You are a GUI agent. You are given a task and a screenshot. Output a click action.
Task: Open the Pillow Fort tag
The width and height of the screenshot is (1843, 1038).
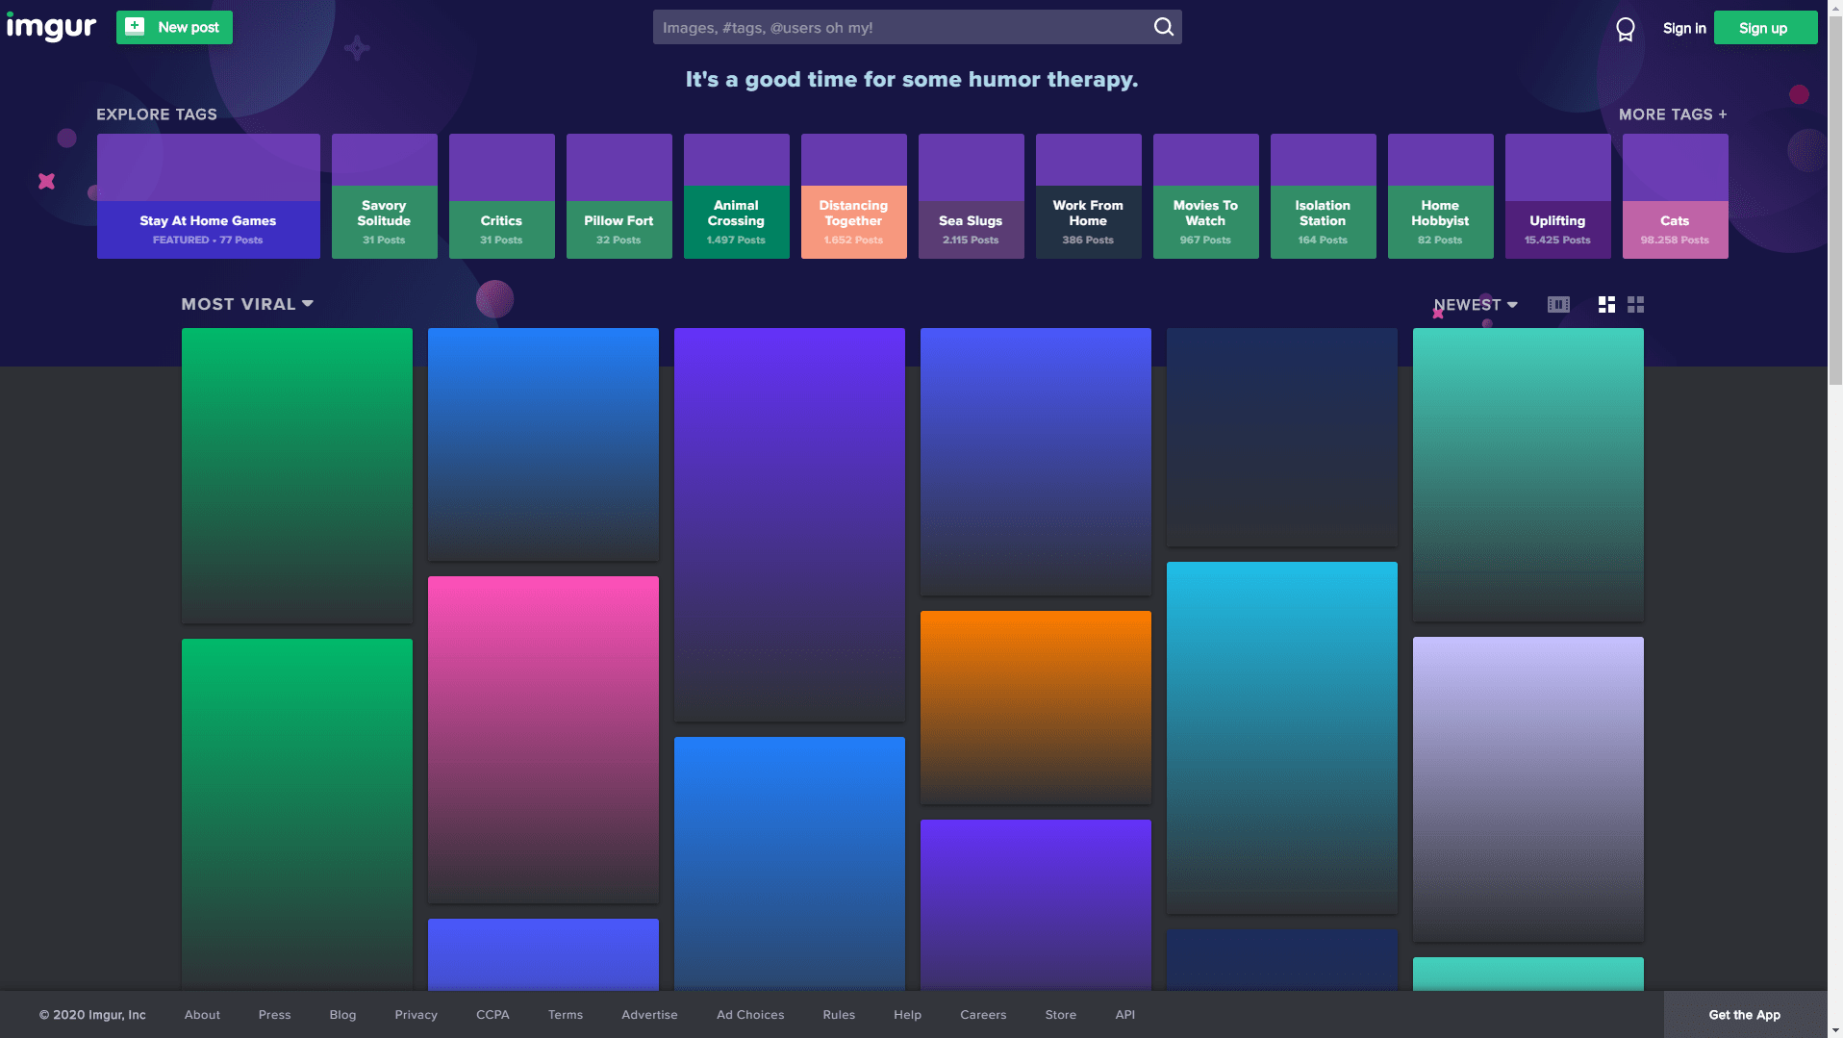click(619, 196)
